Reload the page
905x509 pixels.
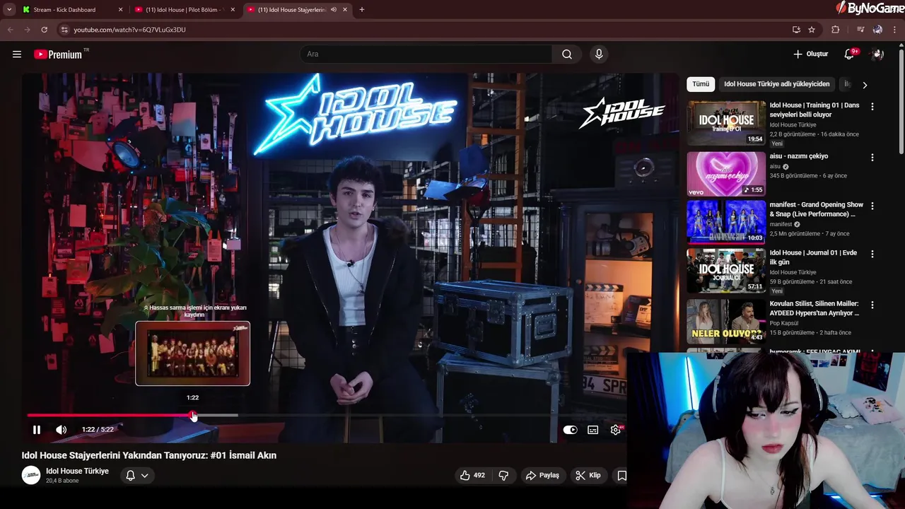point(44,30)
